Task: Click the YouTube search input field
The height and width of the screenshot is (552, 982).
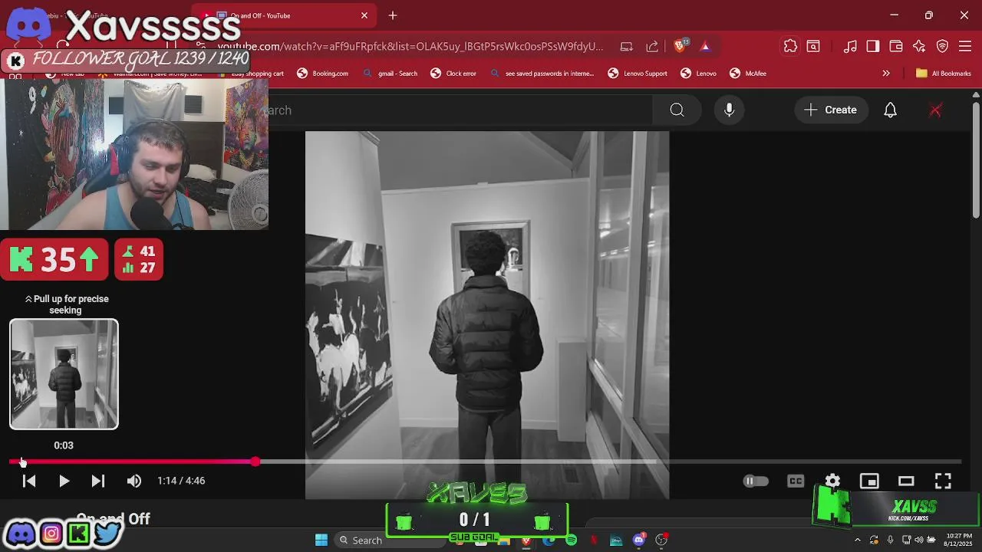Action: [x=460, y=110]
